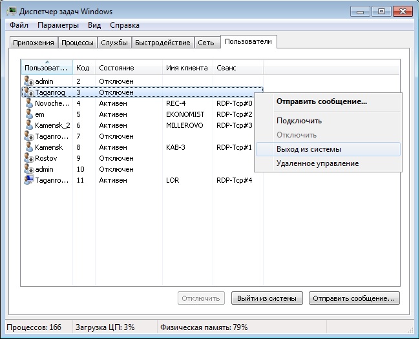
Task: Select "Удаленное управление" context menu entry
Action: (317, 163)
